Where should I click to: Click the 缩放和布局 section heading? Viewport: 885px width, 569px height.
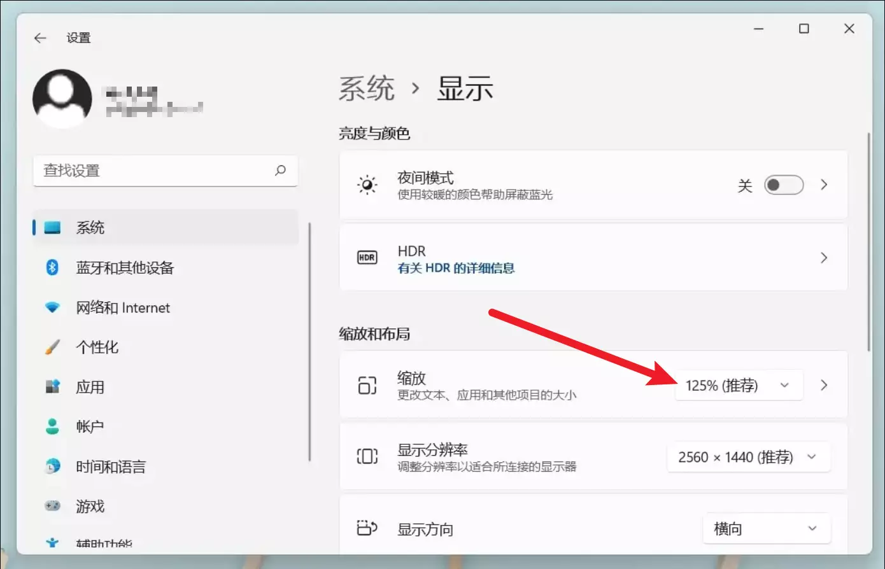tap(374, 334)
